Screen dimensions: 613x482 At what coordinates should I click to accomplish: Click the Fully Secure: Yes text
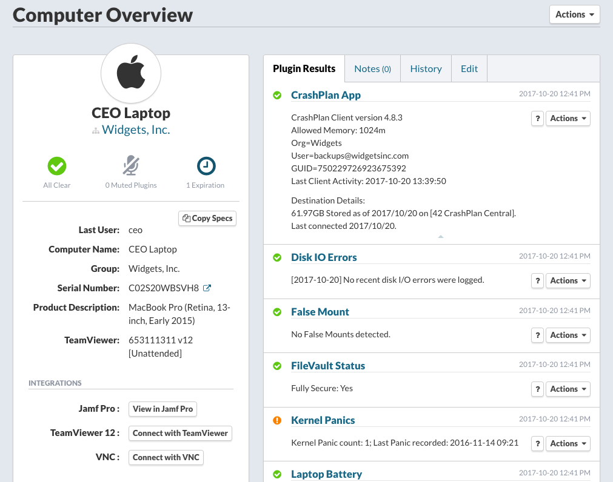click(x=322, y=388)
